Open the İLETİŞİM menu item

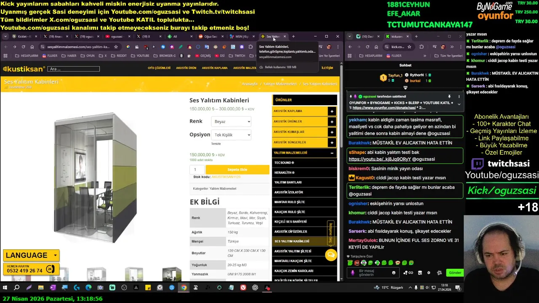click(x=327, y=68)
